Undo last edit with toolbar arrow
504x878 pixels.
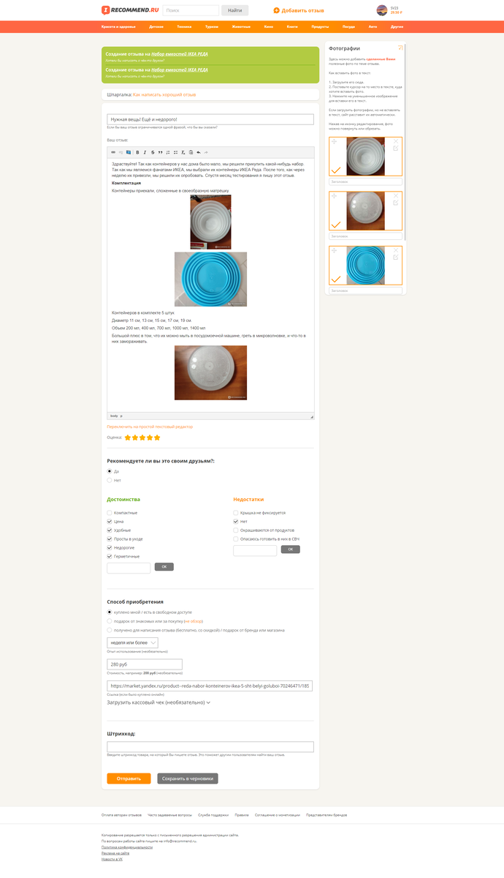[199, 152]
